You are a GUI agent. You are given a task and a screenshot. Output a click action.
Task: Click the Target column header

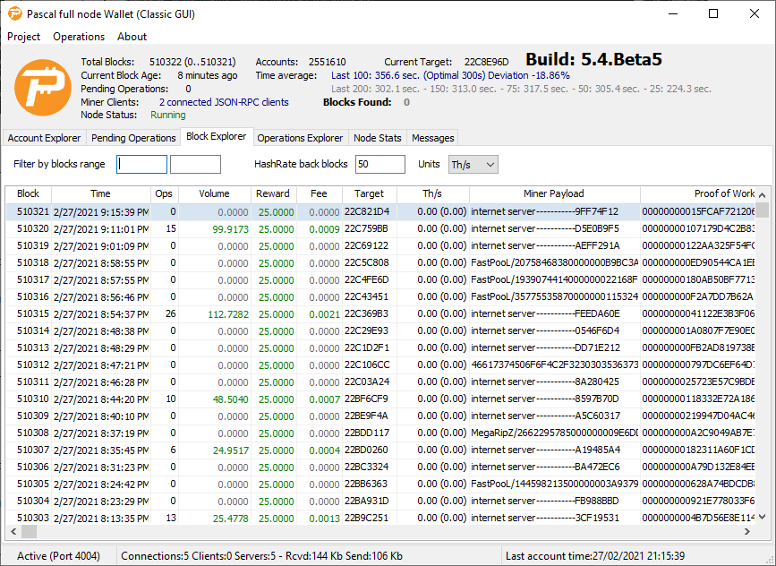(369, 193)
